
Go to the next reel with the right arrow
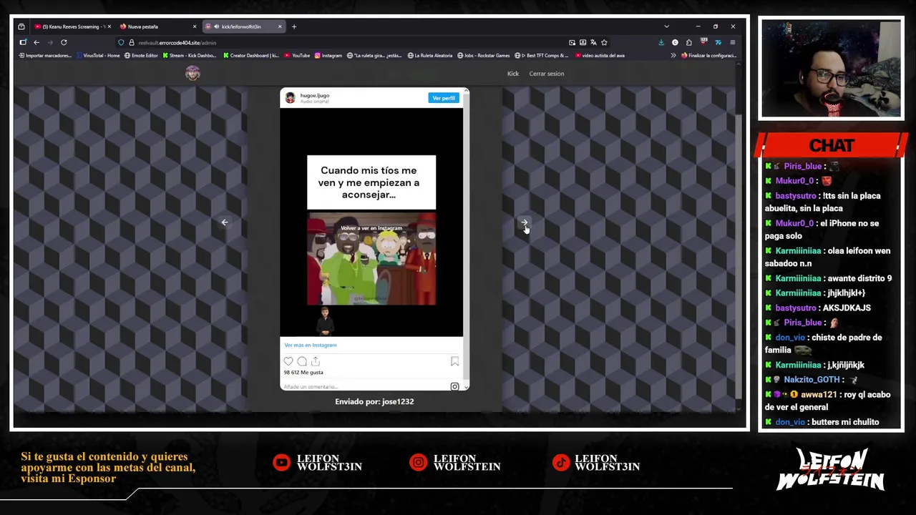[x=525, y=222]
